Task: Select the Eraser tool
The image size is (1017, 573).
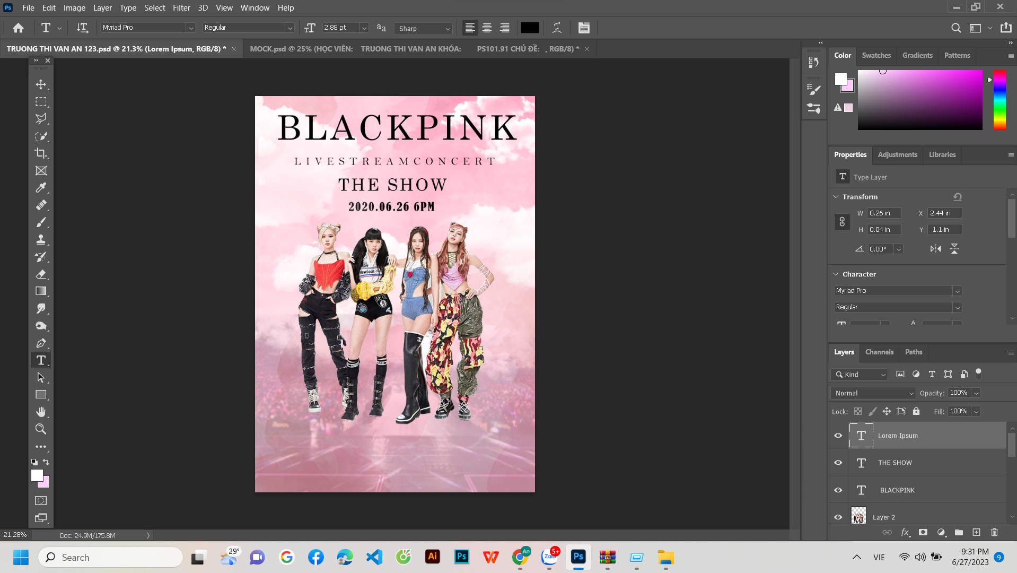Action: click(41, 274)
